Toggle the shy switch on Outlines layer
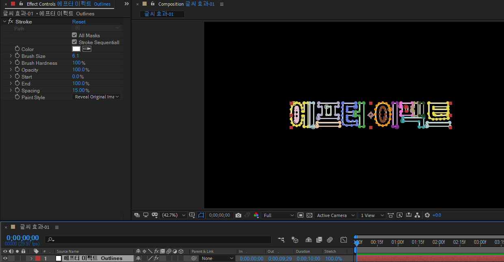 tap(138, 258)
